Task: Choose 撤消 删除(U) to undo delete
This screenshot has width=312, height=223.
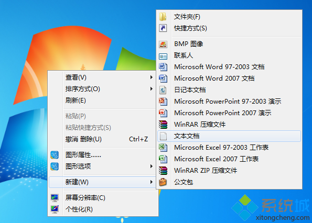Action: pyautogui.click(x=83, y=139)
